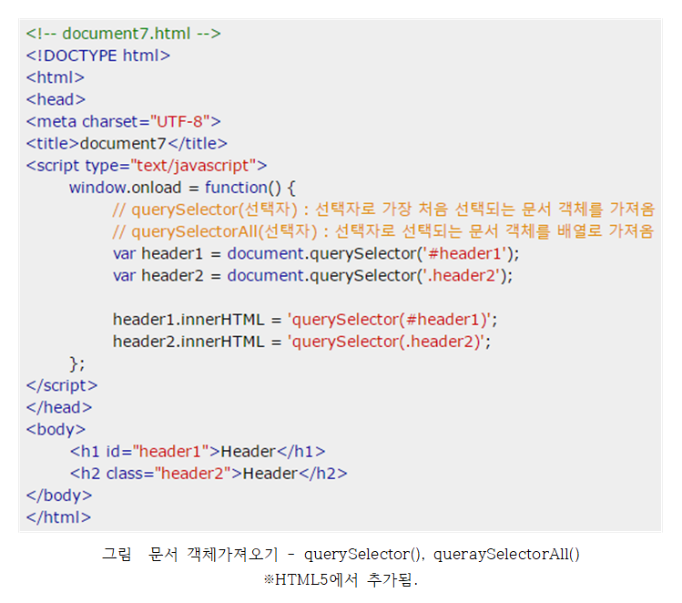Viewport: 682px width, 603px height.
Task: Click the 'var header1 = document.querySelector' line
Action: [316, 253]
